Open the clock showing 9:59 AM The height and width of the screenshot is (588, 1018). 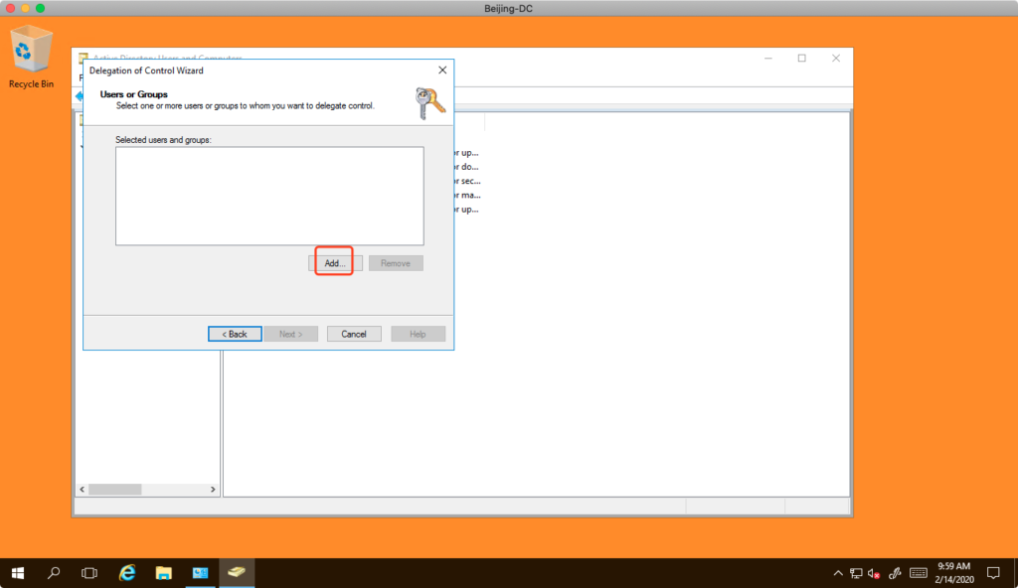(x=953, y=573)
